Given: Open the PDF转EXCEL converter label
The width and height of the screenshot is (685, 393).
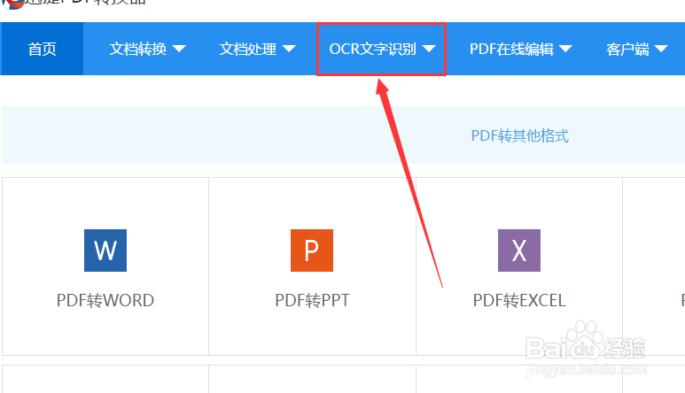Looking at the screenshot, I should click(x=519, y=301).
